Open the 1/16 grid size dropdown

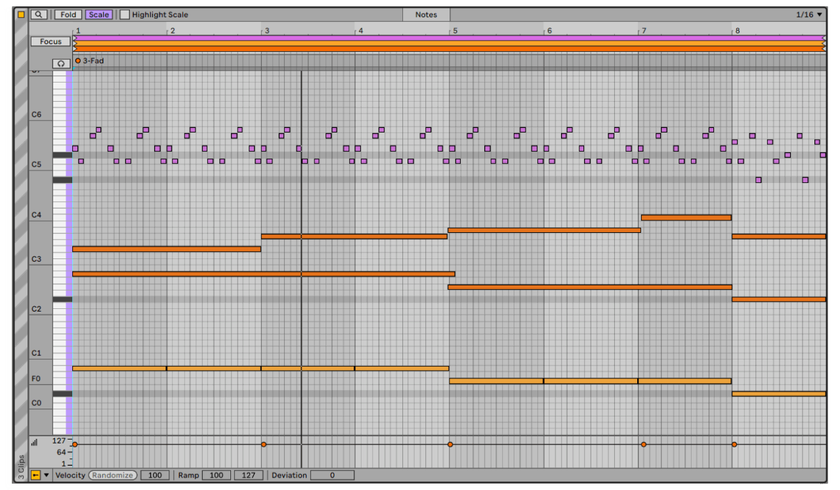[808, 14]
